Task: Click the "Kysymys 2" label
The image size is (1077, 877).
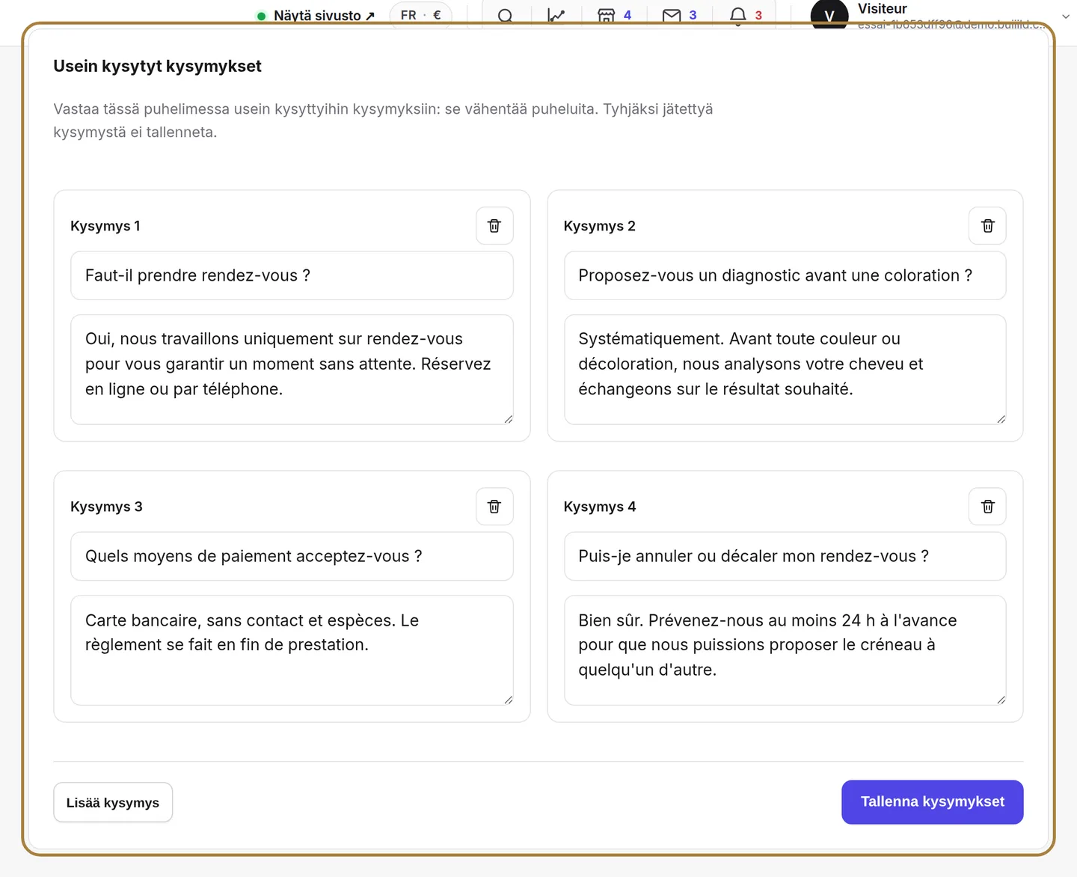Action: point(599,226)
